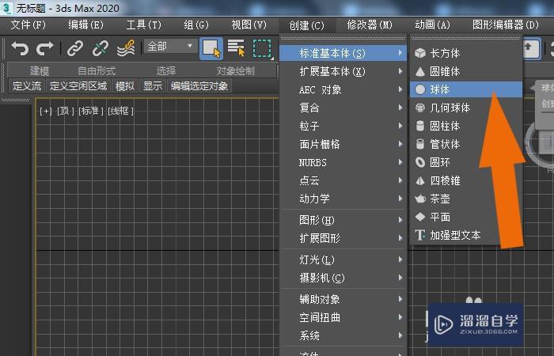
Task: Create a Cone (圆锥体) primitive
Action: coord(465,72)
